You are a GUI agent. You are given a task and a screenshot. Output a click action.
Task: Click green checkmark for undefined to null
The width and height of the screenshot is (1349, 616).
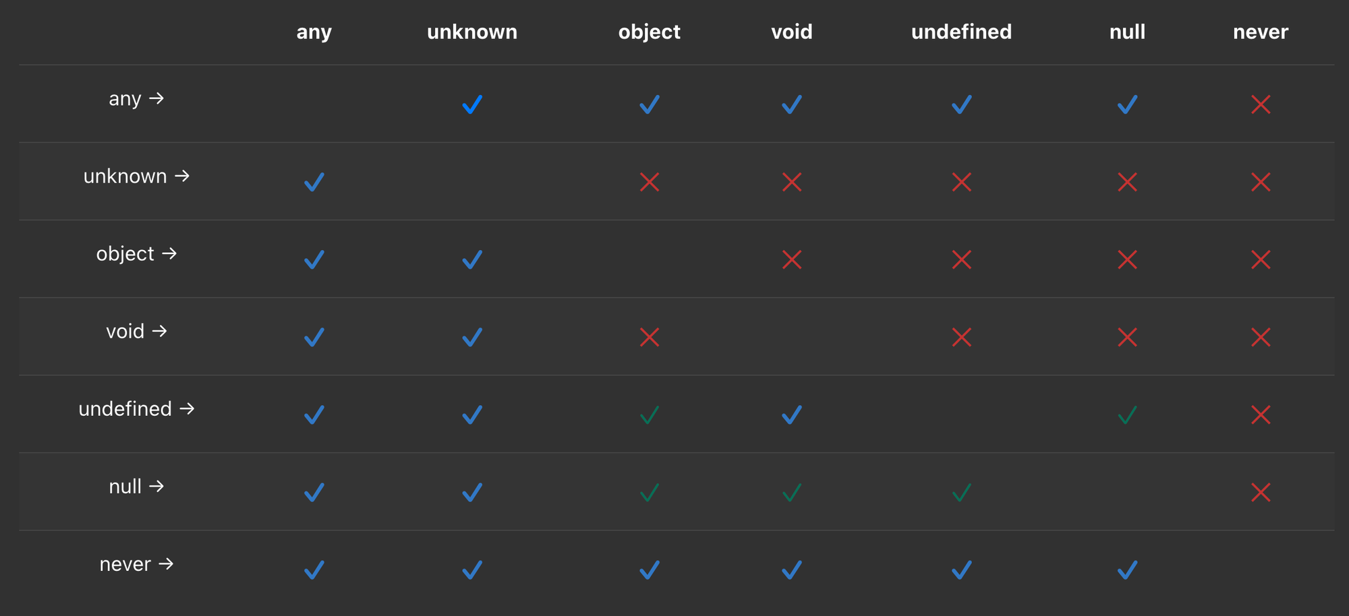pos(1127,414)
